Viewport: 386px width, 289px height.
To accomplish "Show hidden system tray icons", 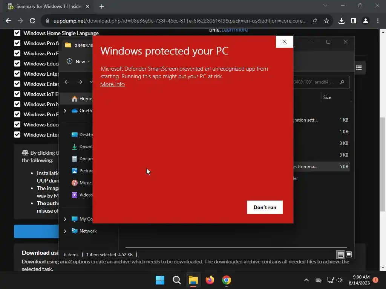I will (x=306, y=280).
